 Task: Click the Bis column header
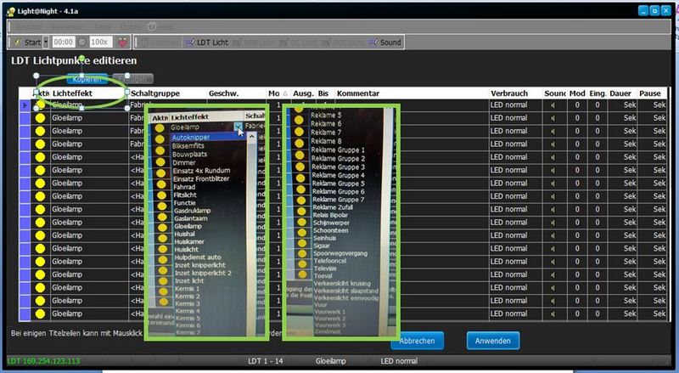pyautogui.click(x=325, y=93)
